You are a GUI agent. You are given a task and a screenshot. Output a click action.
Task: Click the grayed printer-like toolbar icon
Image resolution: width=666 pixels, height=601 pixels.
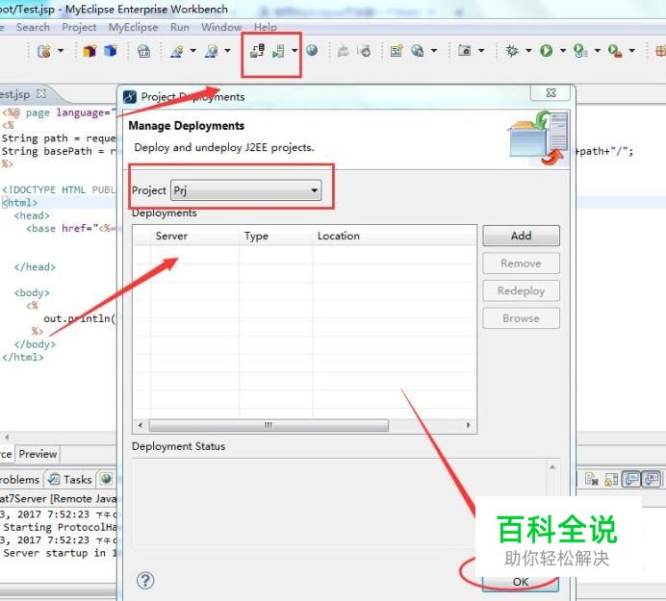(344, 51)
